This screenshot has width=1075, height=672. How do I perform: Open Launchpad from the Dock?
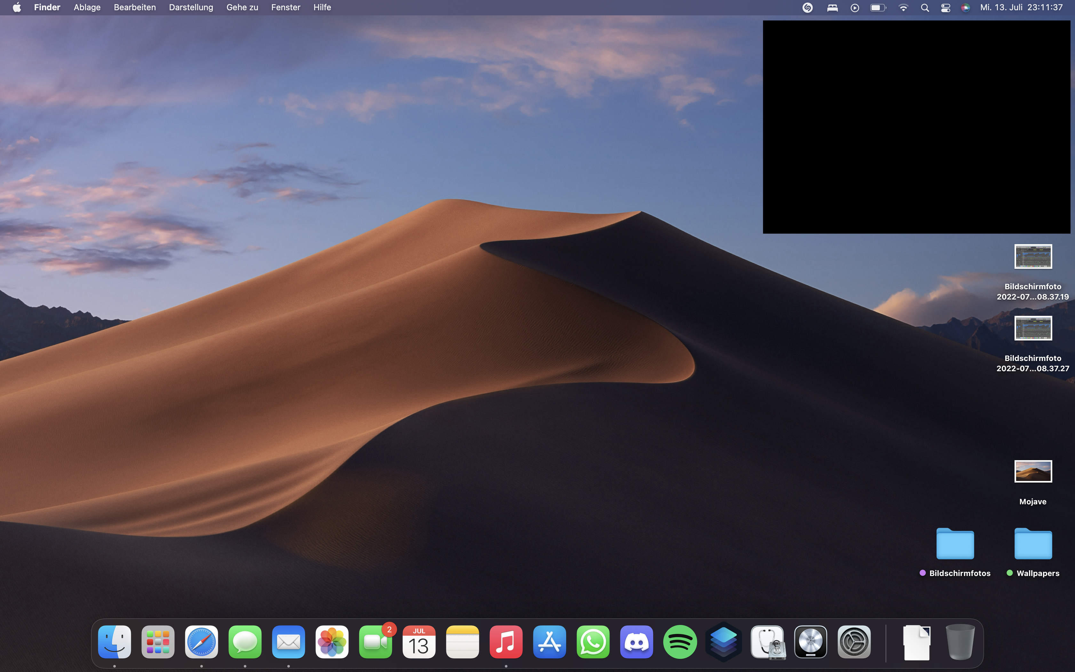158,642
